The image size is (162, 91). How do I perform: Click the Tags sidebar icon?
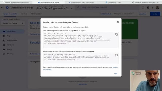(4, 36)
